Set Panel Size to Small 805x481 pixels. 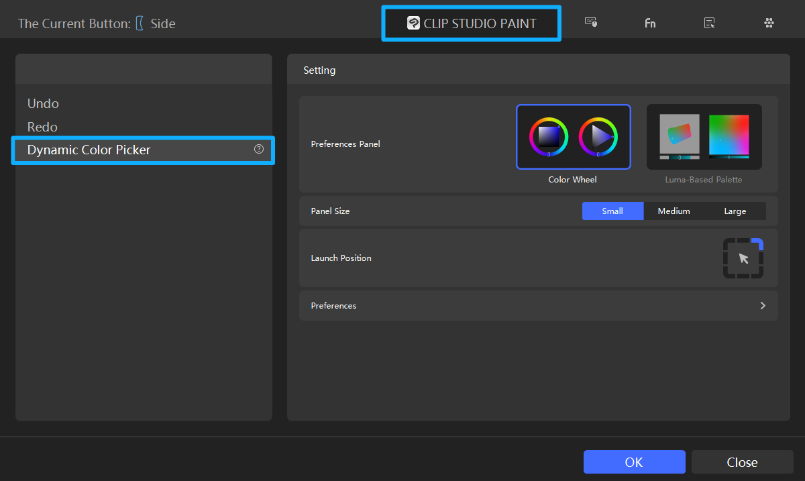coord(612,211)
